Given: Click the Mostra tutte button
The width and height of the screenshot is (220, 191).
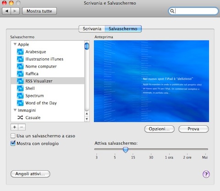Looking at the screenshot, I should 39,11.
